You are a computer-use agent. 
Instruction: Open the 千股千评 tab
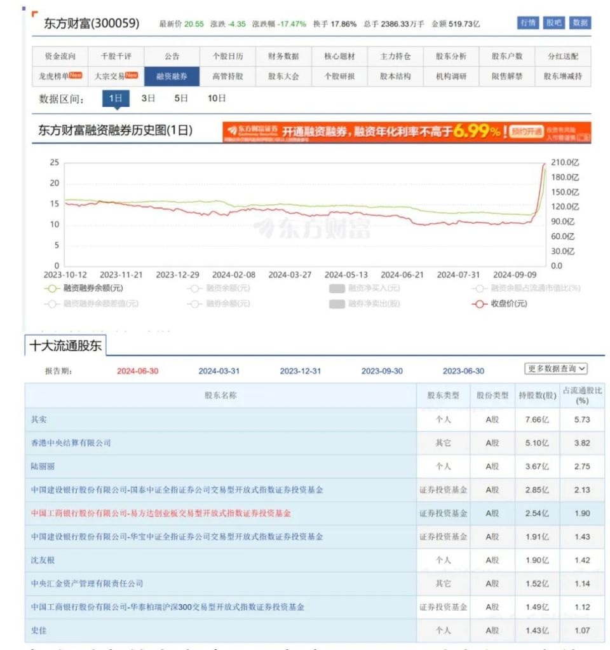pyautogui.click(x=116, y=57)
